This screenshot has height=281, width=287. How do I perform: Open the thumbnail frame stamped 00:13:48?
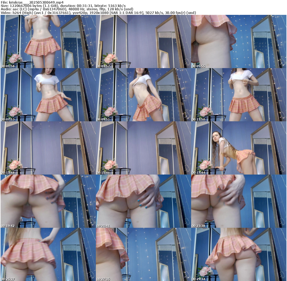click(48, 148)
